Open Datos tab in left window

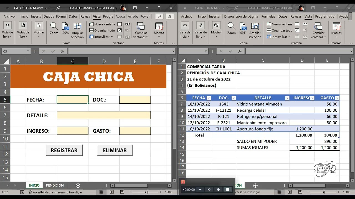(x=73, y=16)
